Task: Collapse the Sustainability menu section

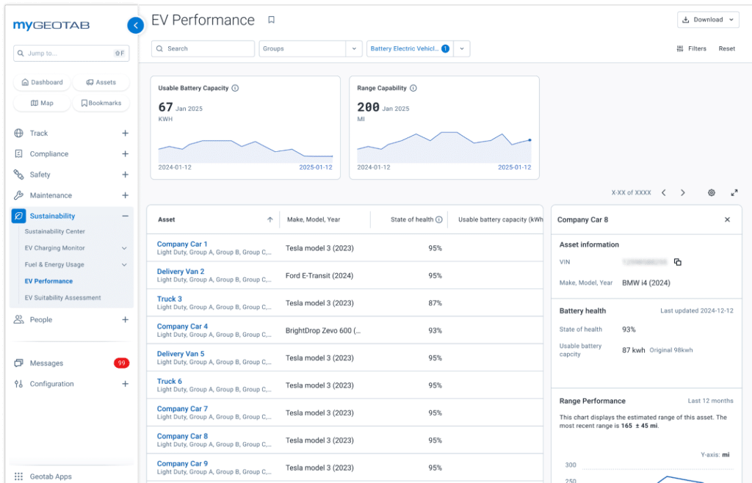Action: tap(125, 216)
